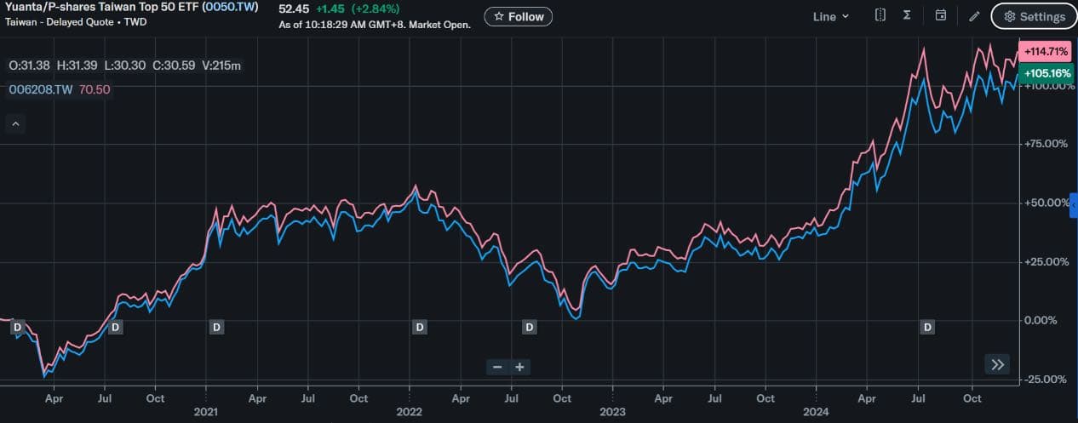Viewport: 1078px width, 423px height.
Task: Select the pencil drawing tool icon
Action: pos(975,16)
